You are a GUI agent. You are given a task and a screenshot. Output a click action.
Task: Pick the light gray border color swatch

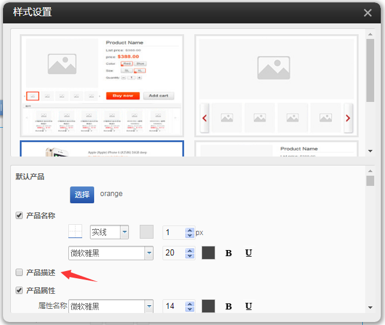[146, 232]
